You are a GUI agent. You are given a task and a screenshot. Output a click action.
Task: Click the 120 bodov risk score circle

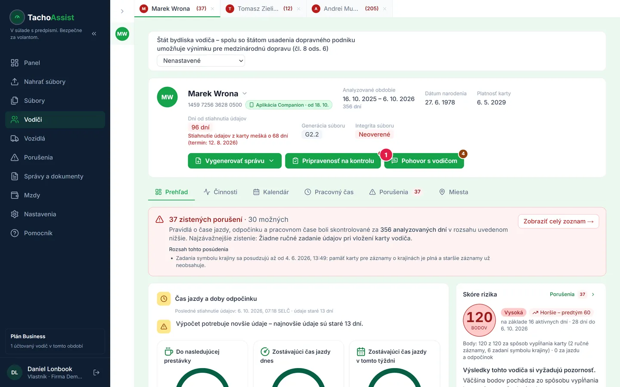479,320
